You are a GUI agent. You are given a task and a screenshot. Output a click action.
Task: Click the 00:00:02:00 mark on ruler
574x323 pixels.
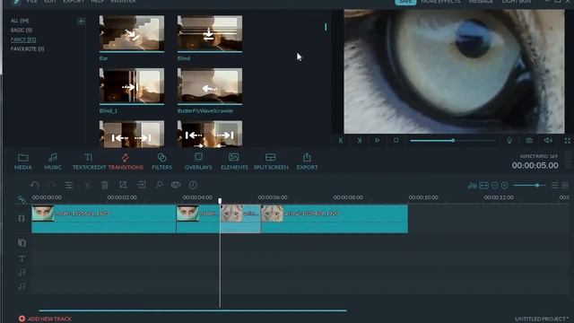(122, 197)
